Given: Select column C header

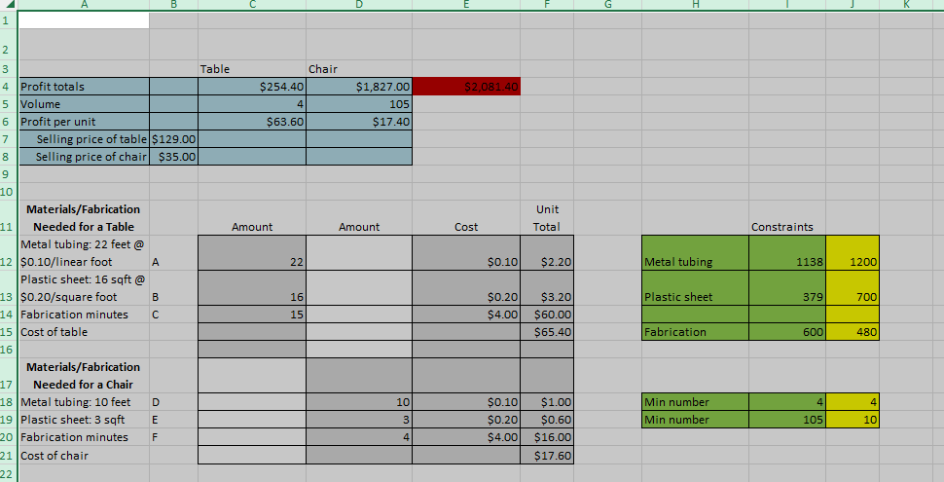Looking at the screenshot, I should click(x=252, y=4).
